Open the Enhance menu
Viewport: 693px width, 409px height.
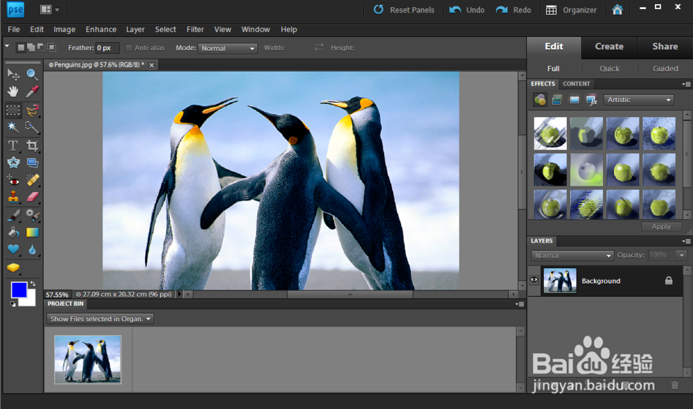[100, 29]
